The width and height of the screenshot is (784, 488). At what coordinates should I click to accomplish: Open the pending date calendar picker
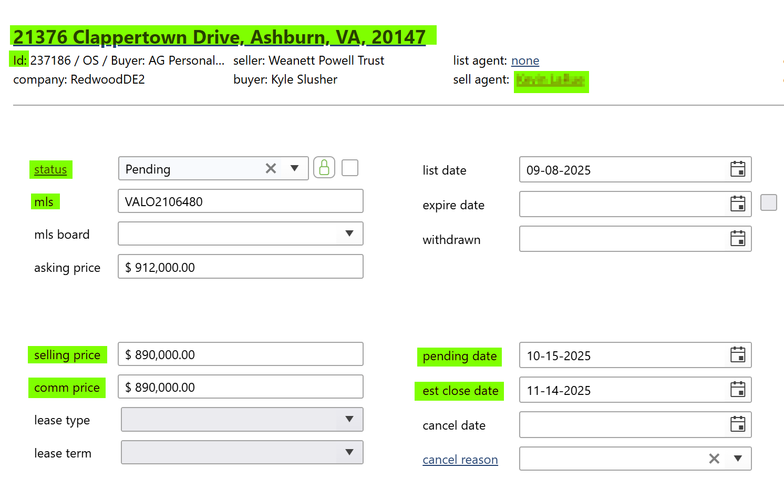tap(738, 355)
